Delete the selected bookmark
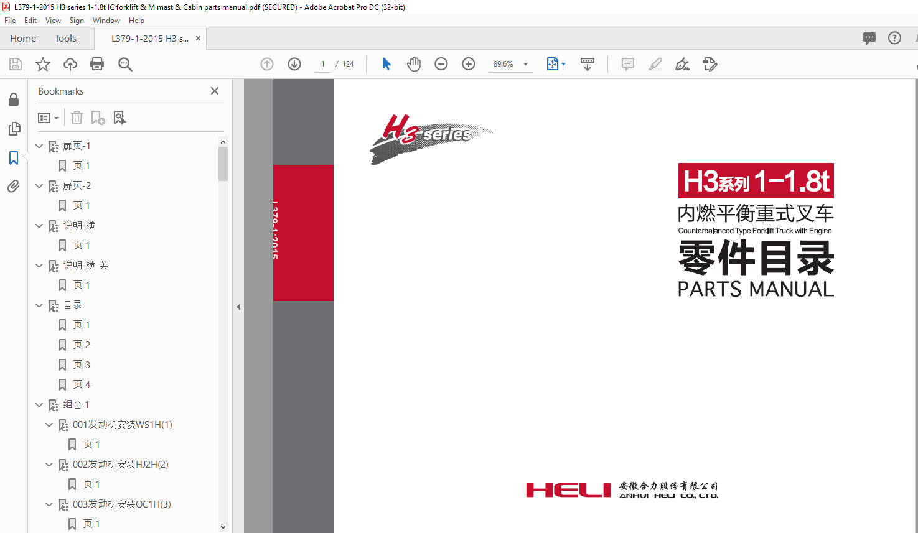Image resolution: width=918 pixels, height=533 pixels. (77, 118)
